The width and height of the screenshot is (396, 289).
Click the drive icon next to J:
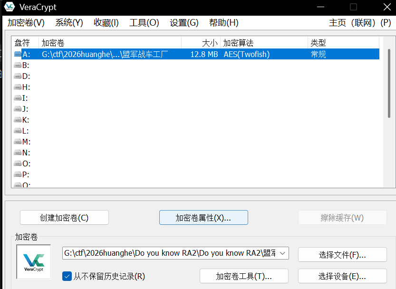coord(18,109)
